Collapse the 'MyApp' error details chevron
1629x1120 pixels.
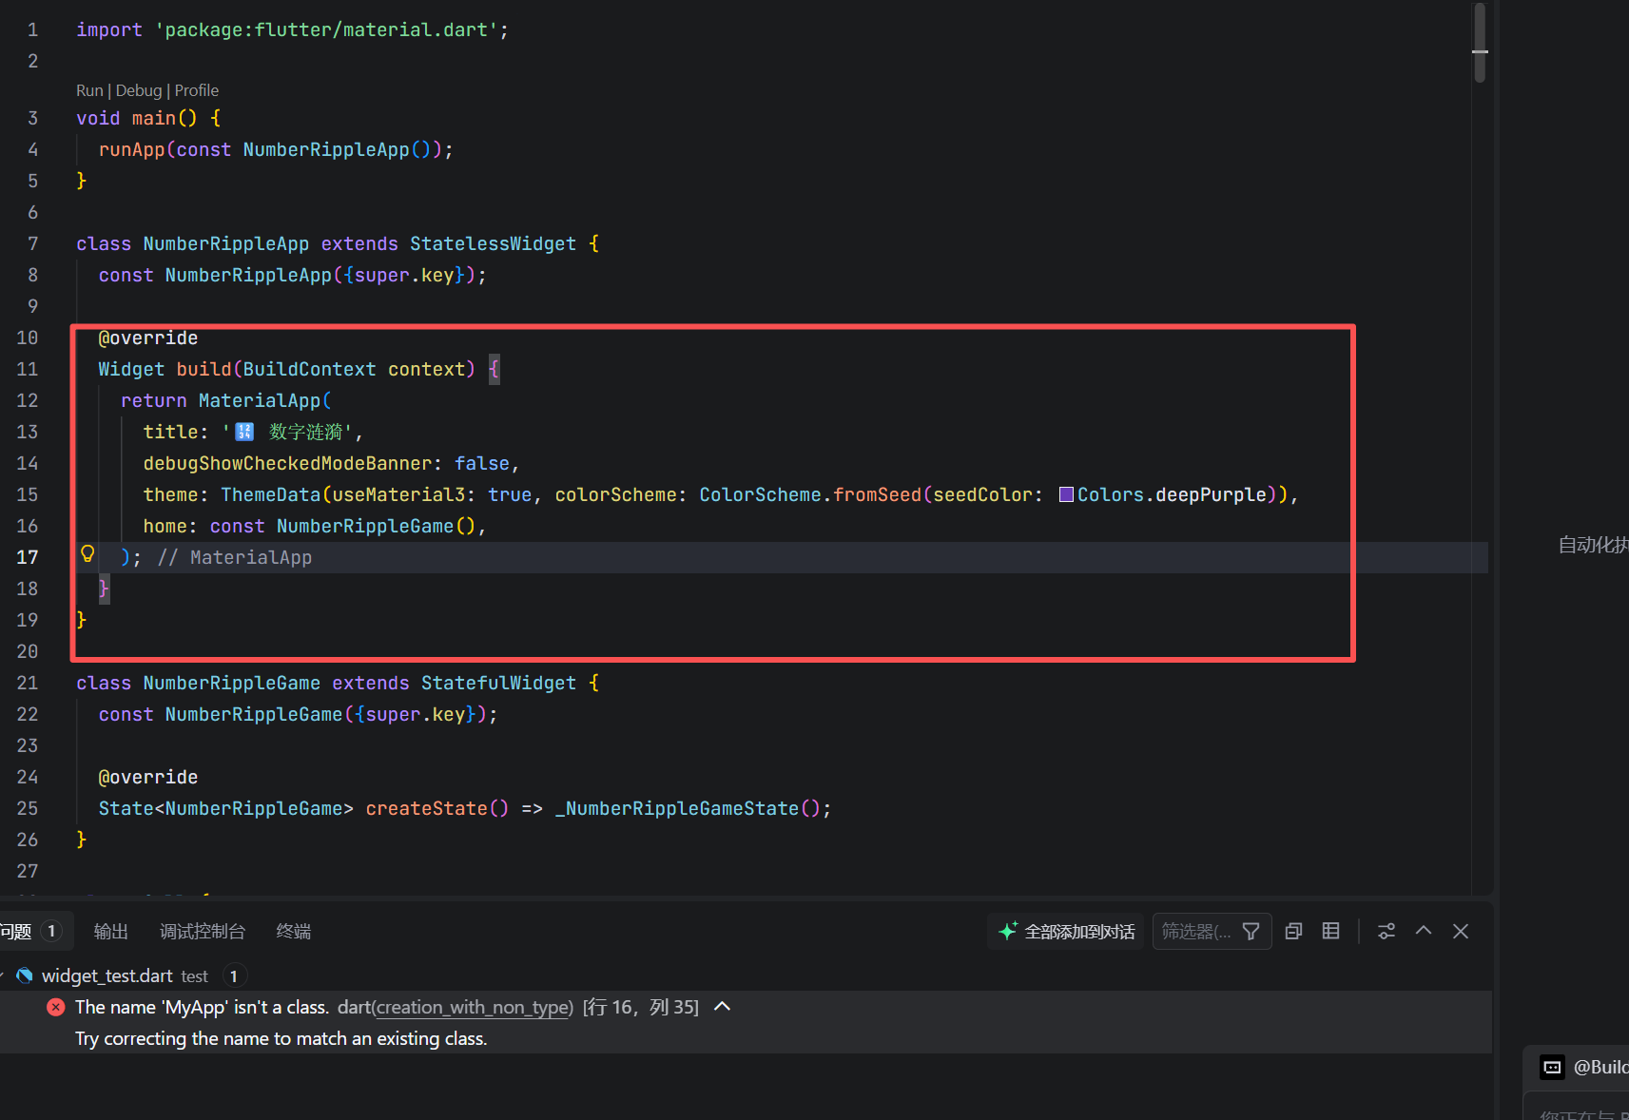723,1006
